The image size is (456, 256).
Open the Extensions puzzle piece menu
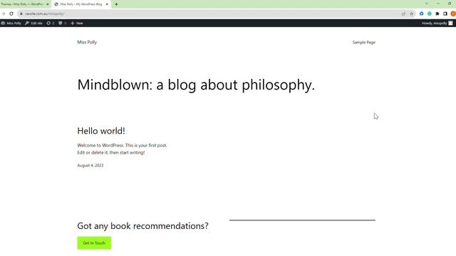[x=437, y=14]
